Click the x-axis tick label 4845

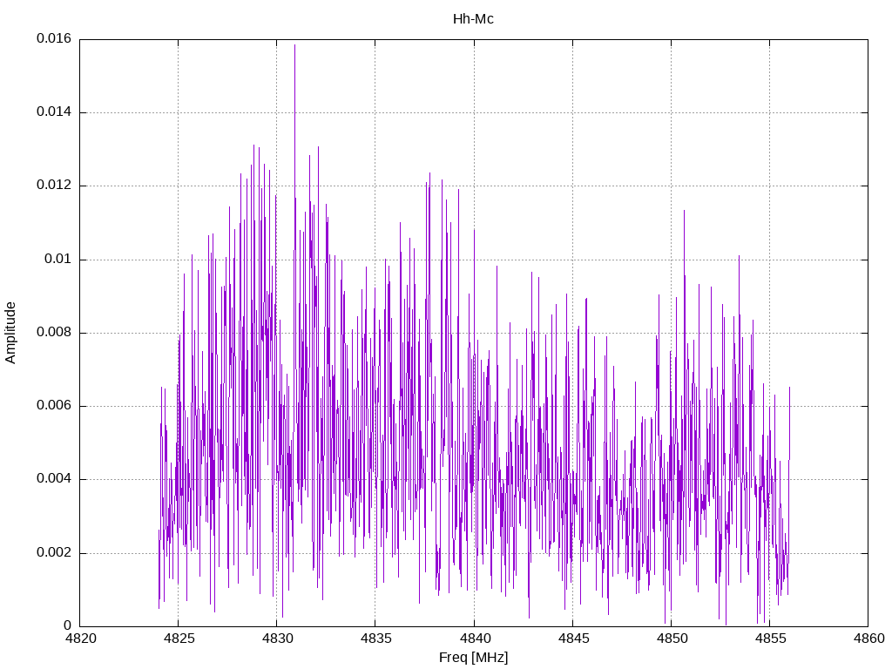(572, 639)
